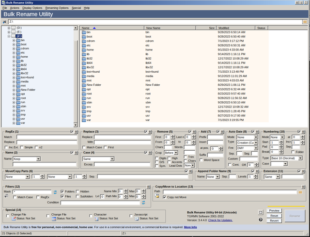Click the refresh icon next to the Mask field
This screenshot has height=237, width=310.
tap(55, 192)
